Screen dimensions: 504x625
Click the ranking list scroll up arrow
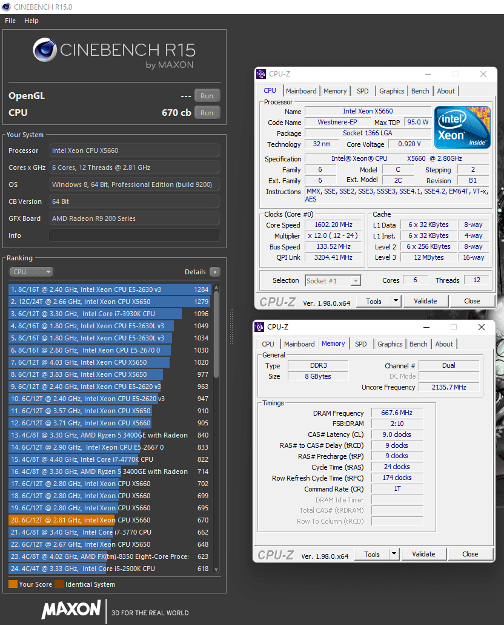click(216, 288)
